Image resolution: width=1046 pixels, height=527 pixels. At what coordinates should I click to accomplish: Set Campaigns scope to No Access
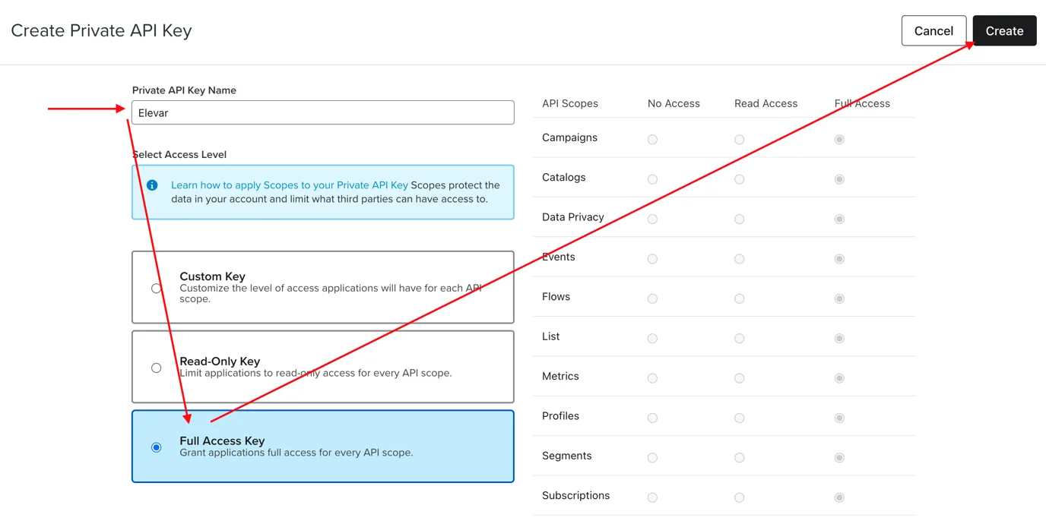coord(652,140)
